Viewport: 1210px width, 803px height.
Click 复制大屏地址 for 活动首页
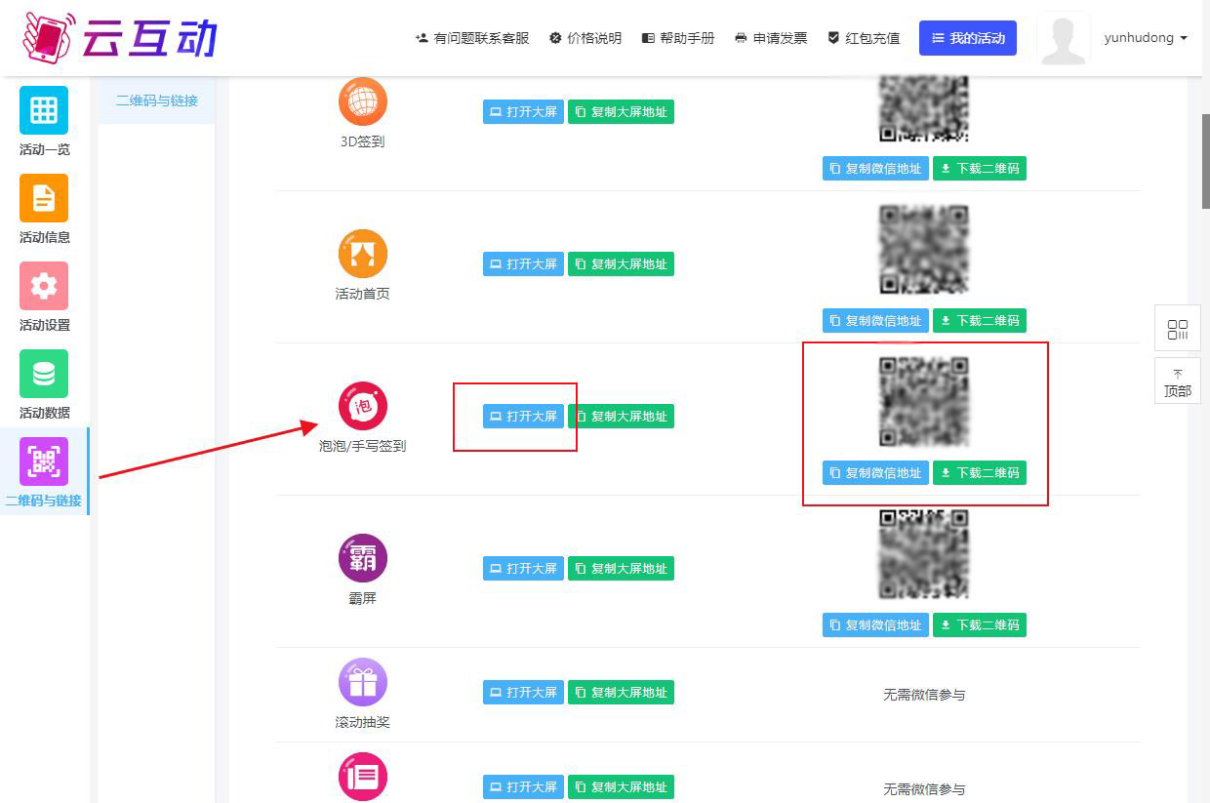pyautogui.click(x=621, y=264)
